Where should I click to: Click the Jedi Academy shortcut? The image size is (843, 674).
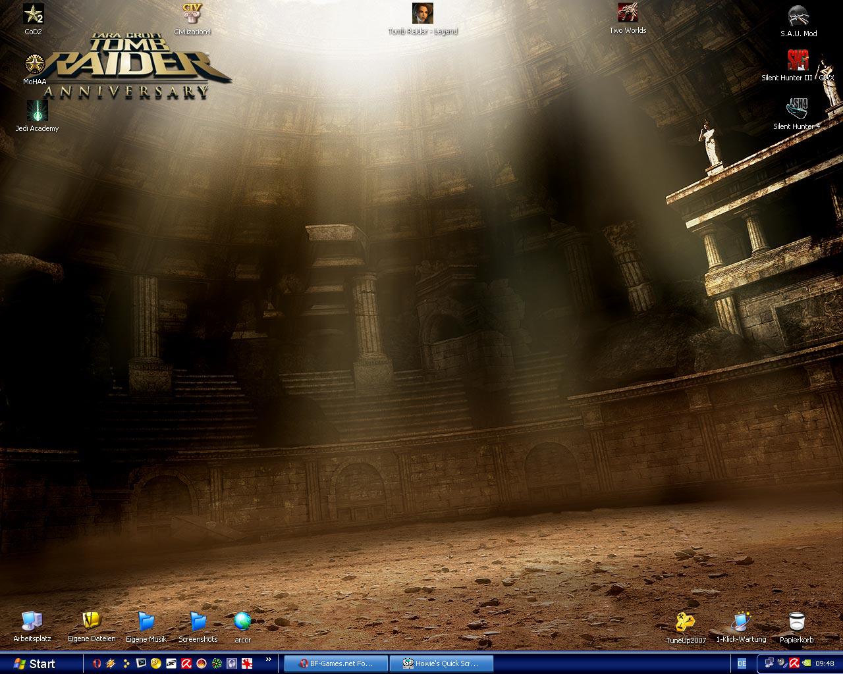pyautogui.click(x=37, y=116)
